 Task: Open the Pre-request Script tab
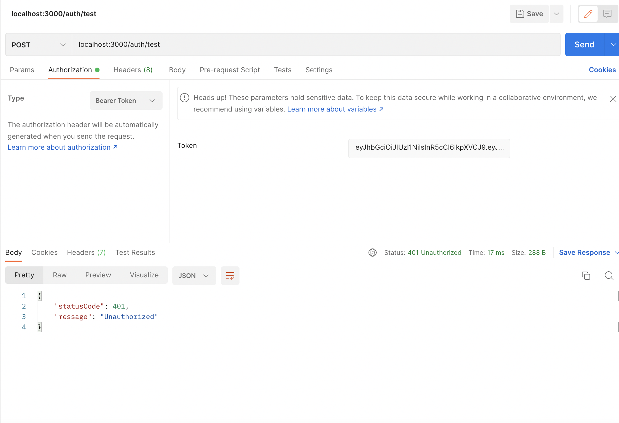coord(230,70)
